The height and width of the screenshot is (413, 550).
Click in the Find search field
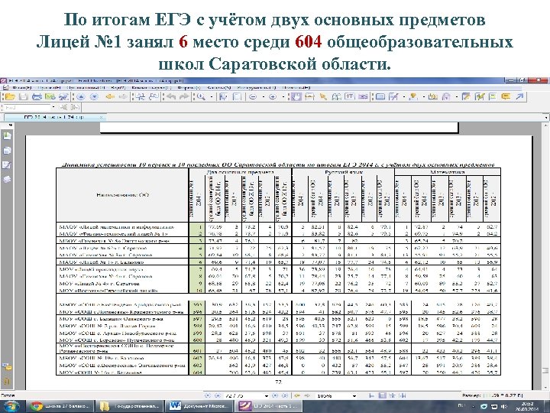[26, 108]
